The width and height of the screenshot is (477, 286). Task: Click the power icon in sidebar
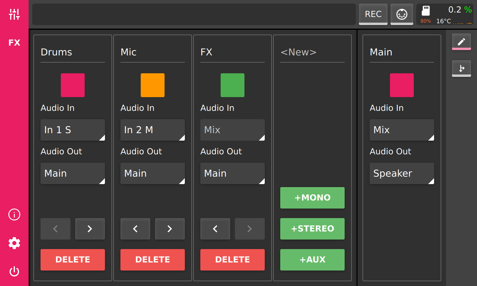pyautogui.click(x=14, y=272)
